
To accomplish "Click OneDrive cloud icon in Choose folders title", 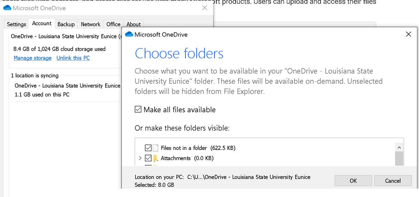I will tap(129, 34).
